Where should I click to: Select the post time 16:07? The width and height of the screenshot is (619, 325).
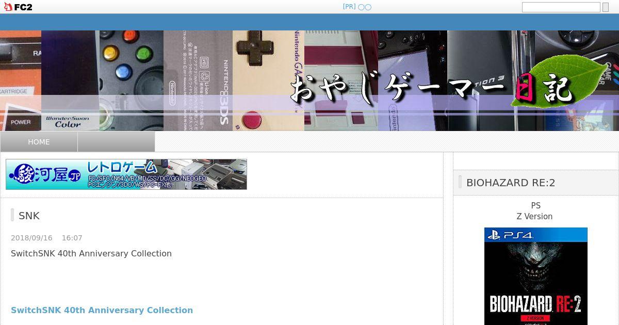[72, 238]
